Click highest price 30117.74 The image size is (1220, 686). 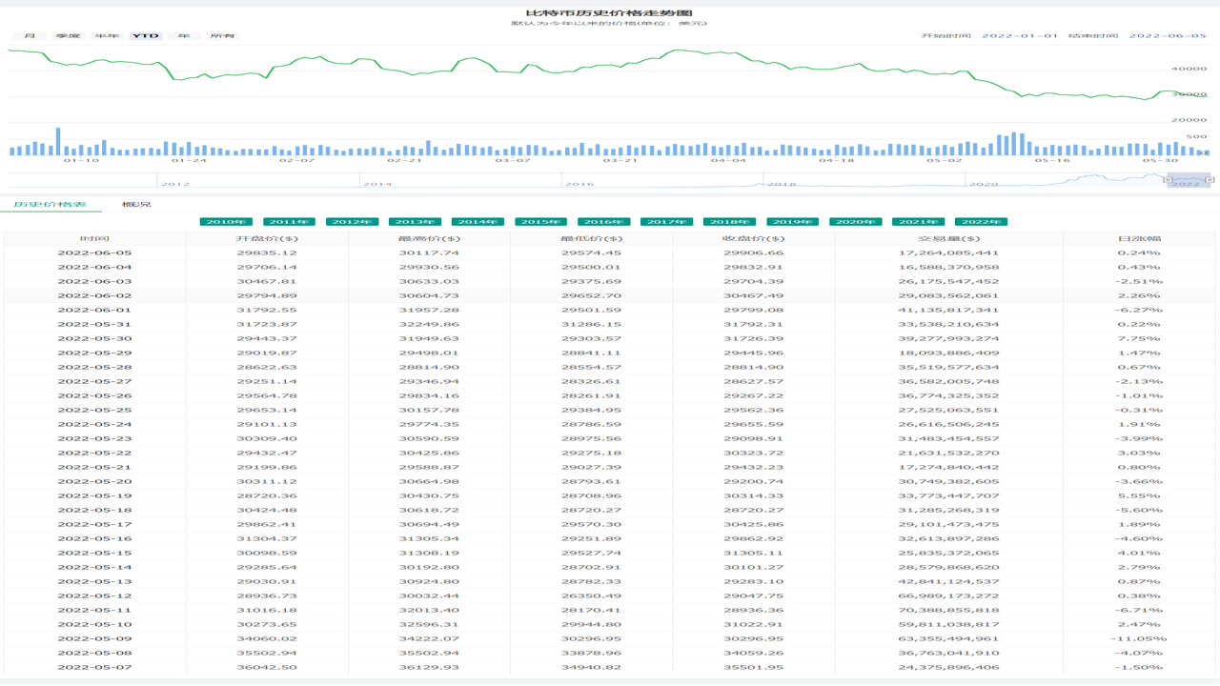[x=429, y=252]
